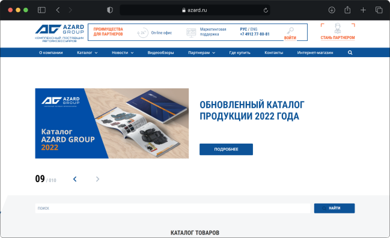Image resolution: width=390 pixels, height=238 pixels.
Task: Click the Подробнее button
Action: (226, 149)
